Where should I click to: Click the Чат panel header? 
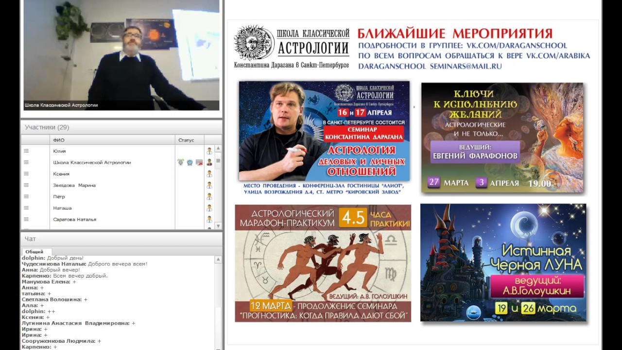(x=121, y=239)
